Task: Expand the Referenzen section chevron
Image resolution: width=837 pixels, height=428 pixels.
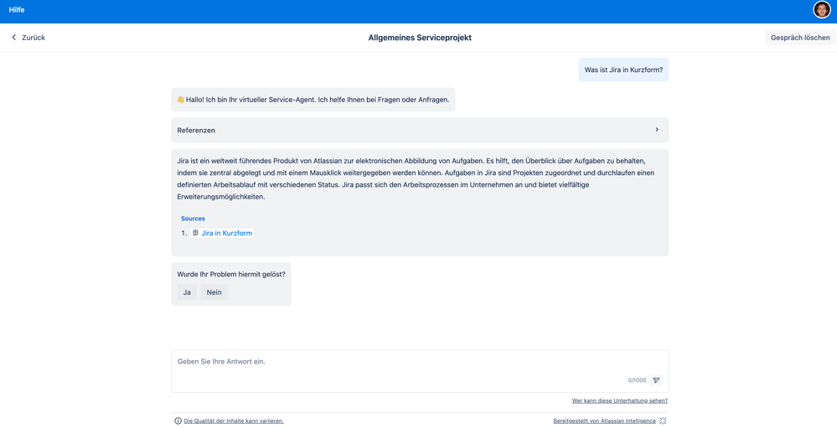Action: click(x=657, y=130)
